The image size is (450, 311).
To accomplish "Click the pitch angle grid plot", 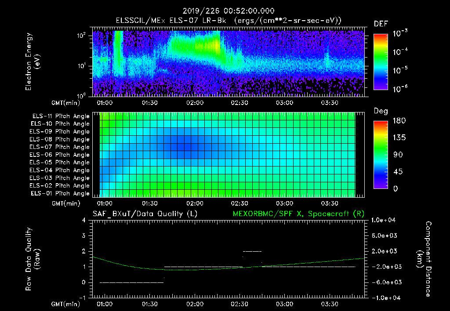I will pyautogui.click(x=229, y=155).
